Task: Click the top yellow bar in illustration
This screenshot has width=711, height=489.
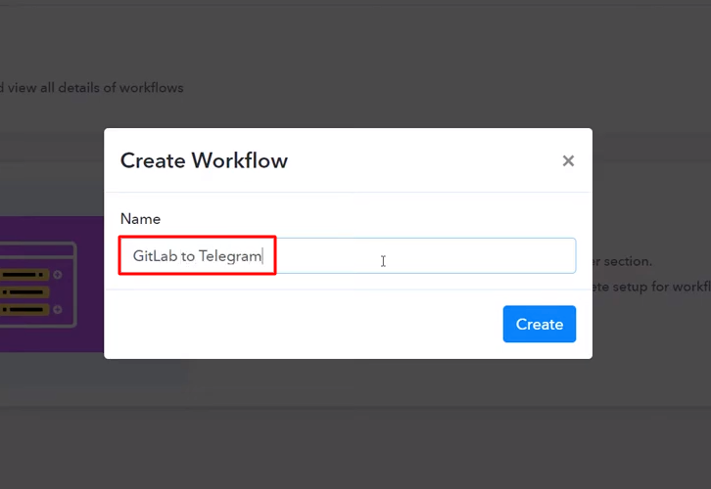Action: 24,275
